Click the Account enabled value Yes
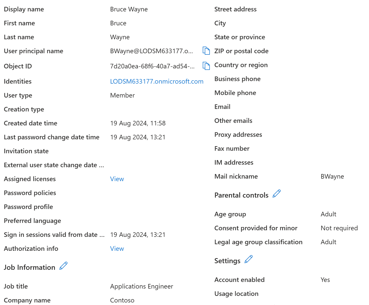The width and height of the screenshot is (369, 305). point(325,280)
